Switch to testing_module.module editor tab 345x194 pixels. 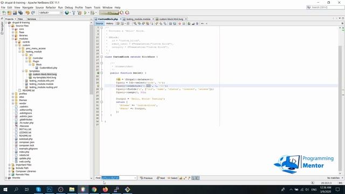pos(139,19)
